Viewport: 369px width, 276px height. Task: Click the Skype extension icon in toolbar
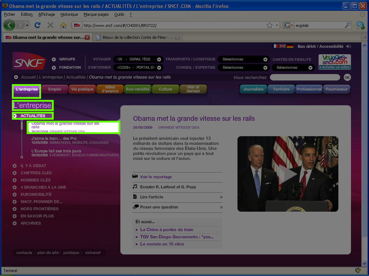point(360,25)
